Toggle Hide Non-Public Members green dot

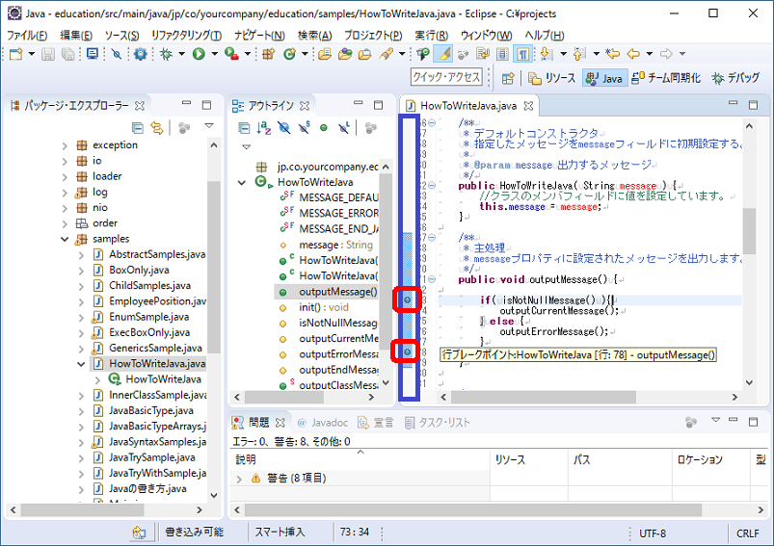tap(324, 128)
